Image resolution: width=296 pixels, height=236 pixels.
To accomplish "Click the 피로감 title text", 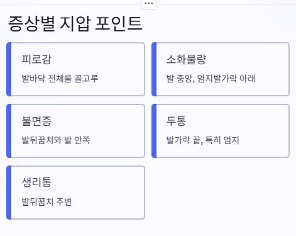I will click(x=36, y=59).
